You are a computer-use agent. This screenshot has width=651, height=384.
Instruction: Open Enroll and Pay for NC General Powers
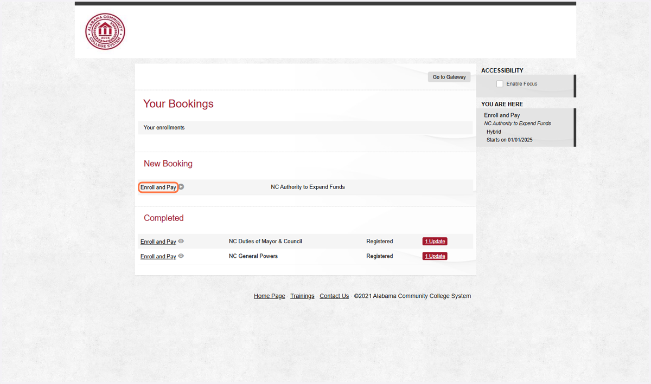158,256
